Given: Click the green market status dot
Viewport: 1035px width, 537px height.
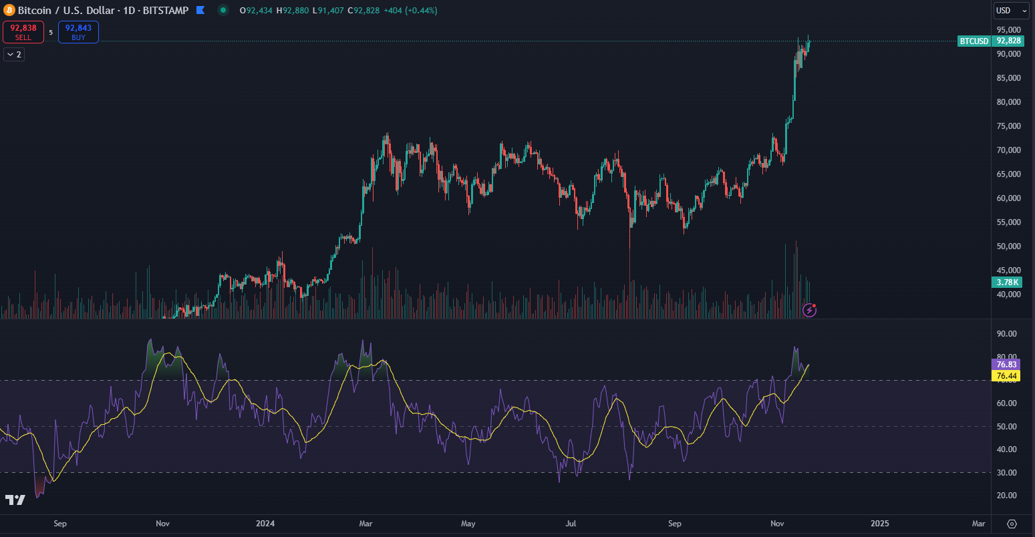Looking at the screenshot, I should tap(223, 10).
